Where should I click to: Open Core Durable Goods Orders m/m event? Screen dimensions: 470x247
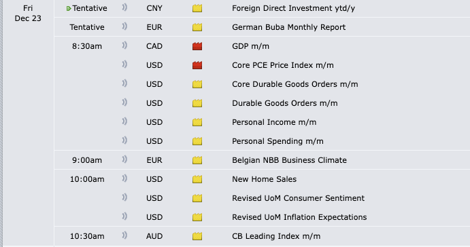295,84
